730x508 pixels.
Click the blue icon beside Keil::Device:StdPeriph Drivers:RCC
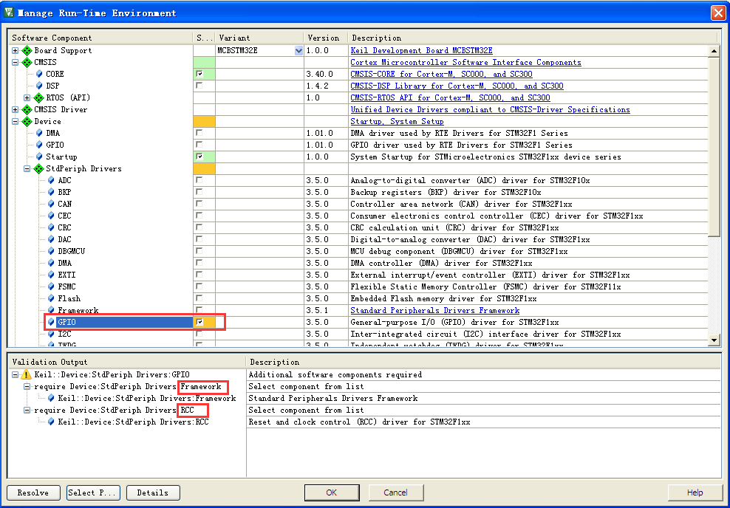51,422
